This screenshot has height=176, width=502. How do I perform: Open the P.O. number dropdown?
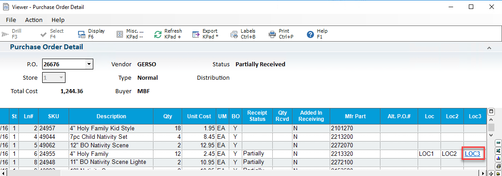click(x=89, y=64)
